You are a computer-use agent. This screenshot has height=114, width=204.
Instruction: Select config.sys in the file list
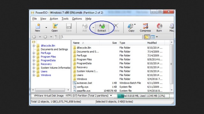point(83,87)
